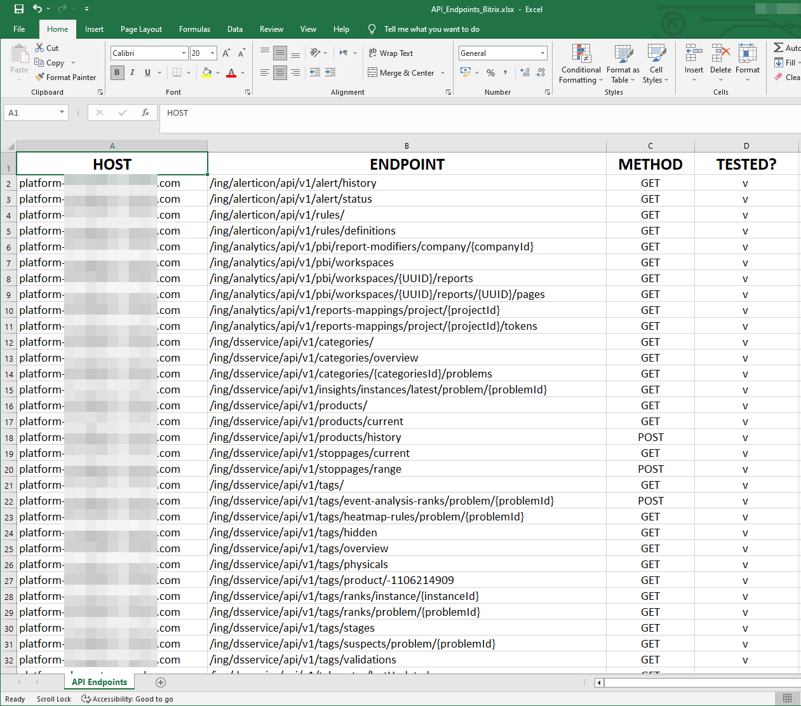Select the API Endpoints sheet tab
The height and width of the screenshot is (706, 801).
click(99, 682)
